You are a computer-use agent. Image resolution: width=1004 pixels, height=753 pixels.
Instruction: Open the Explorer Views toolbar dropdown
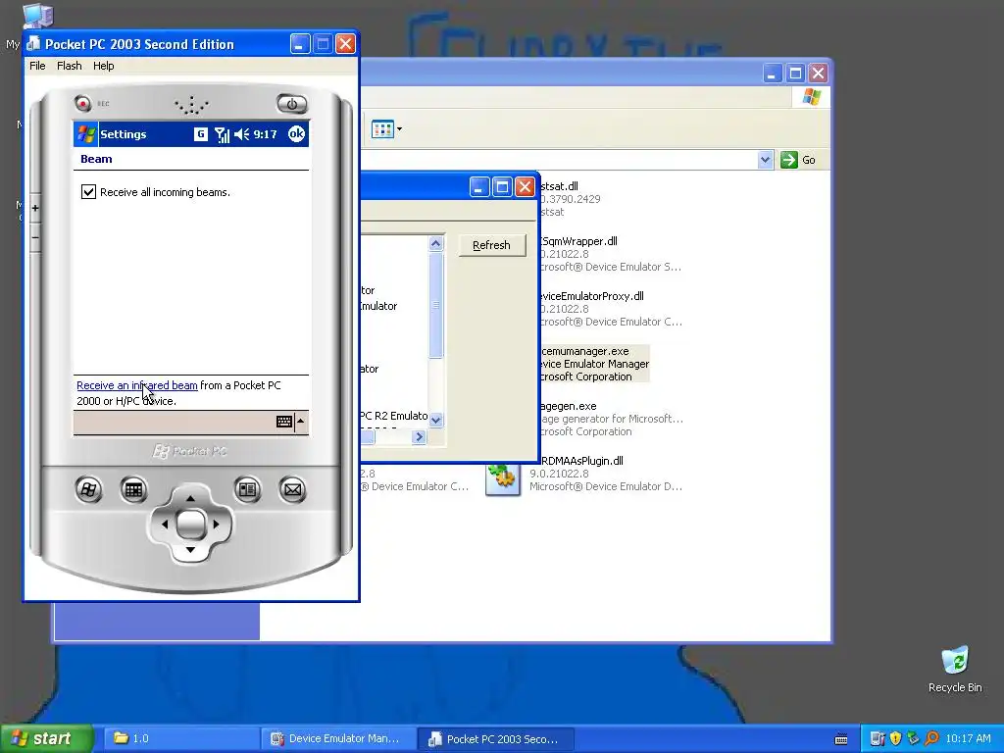(x=386, y=128)
